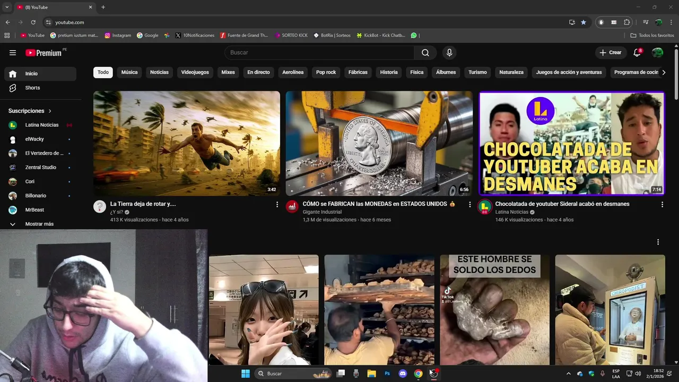Reload the page in Chrome
679x382 pixels.
[x=33, y=22]
